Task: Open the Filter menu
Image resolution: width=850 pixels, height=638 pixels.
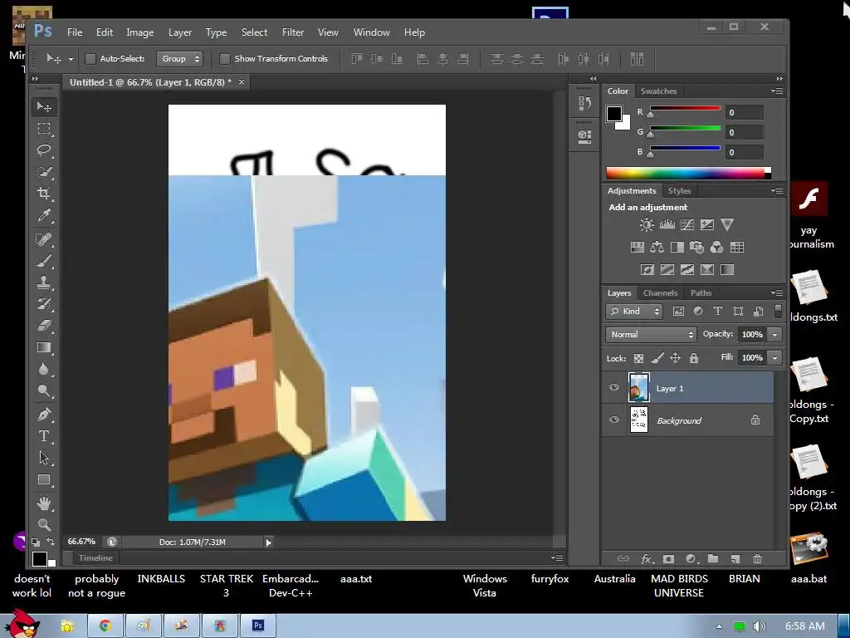Action: click(x=293, y=32)
